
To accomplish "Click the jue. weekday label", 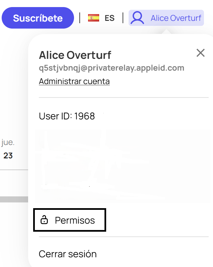I will [8, 142].
